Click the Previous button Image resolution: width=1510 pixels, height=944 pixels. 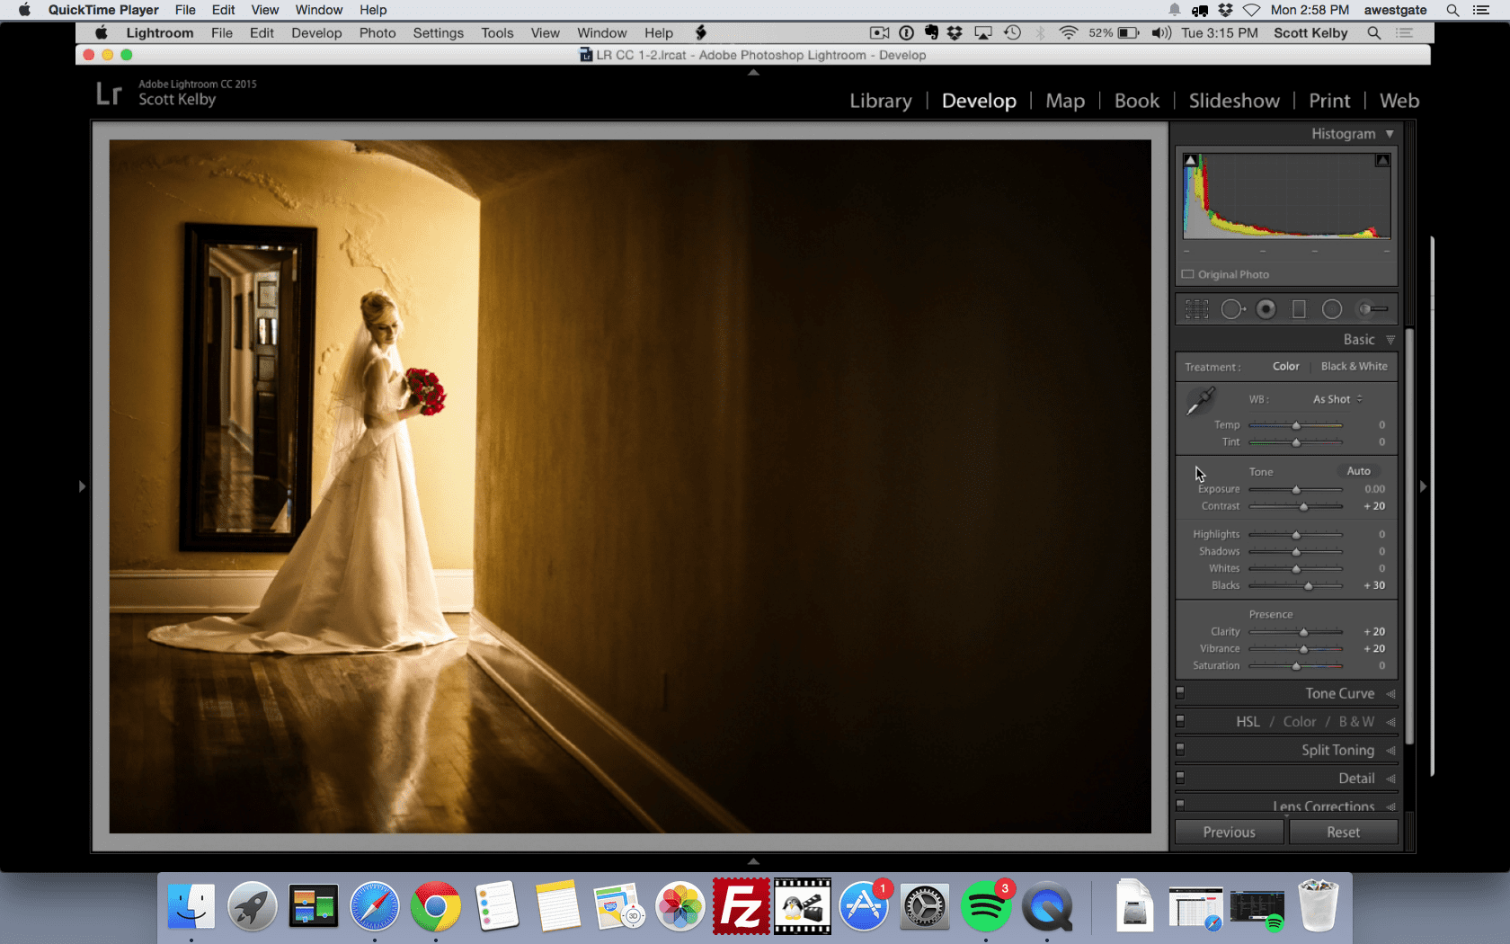1229,832
